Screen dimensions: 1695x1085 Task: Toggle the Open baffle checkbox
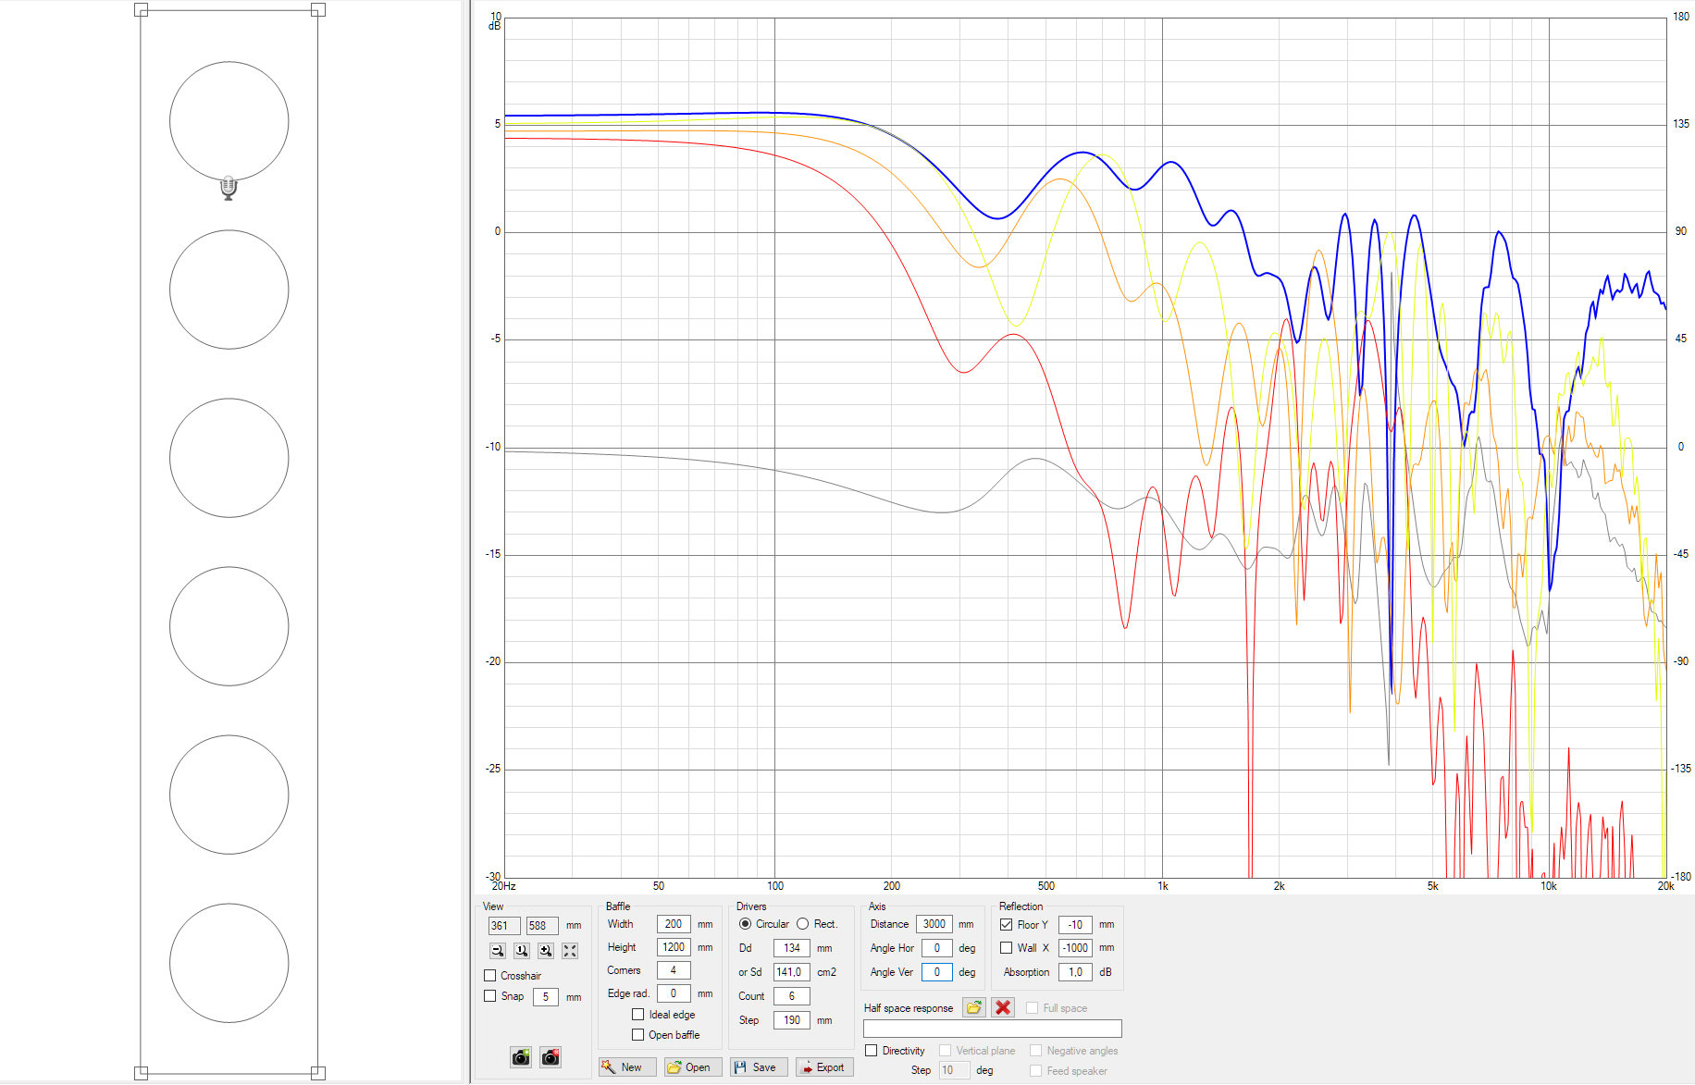[x=638, y=1035]
